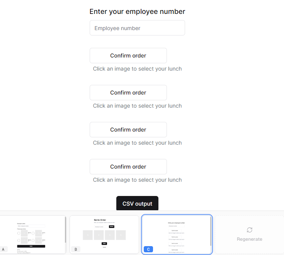Click the Regenerate circular arrows icon
Image resolution: width=284 pixels, height=255 pixels.
(x=249, y=230)
